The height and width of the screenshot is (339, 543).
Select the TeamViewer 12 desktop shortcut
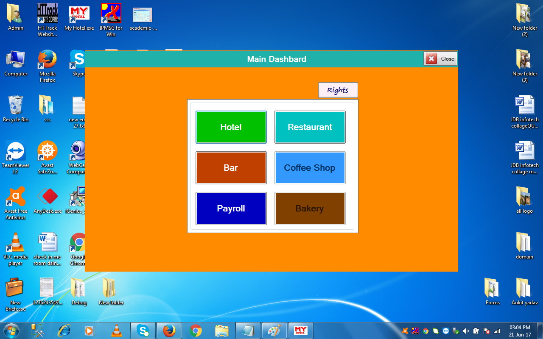point(16,158)
